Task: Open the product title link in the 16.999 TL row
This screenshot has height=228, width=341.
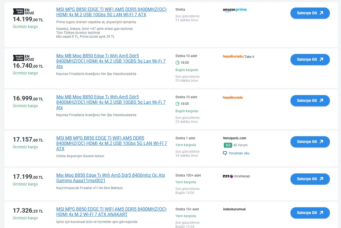Action: tap(111, 102)
